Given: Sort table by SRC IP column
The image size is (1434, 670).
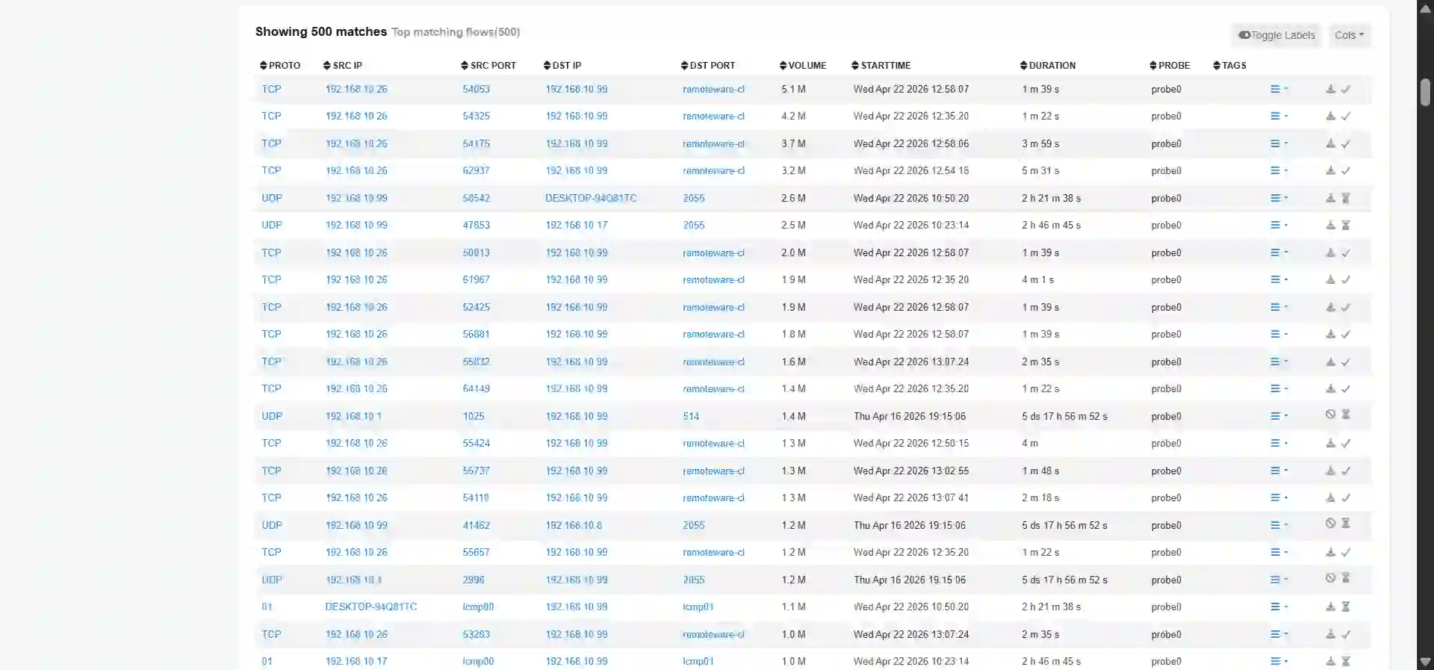Looking at the screenshot, I should [x=343, y=66].
